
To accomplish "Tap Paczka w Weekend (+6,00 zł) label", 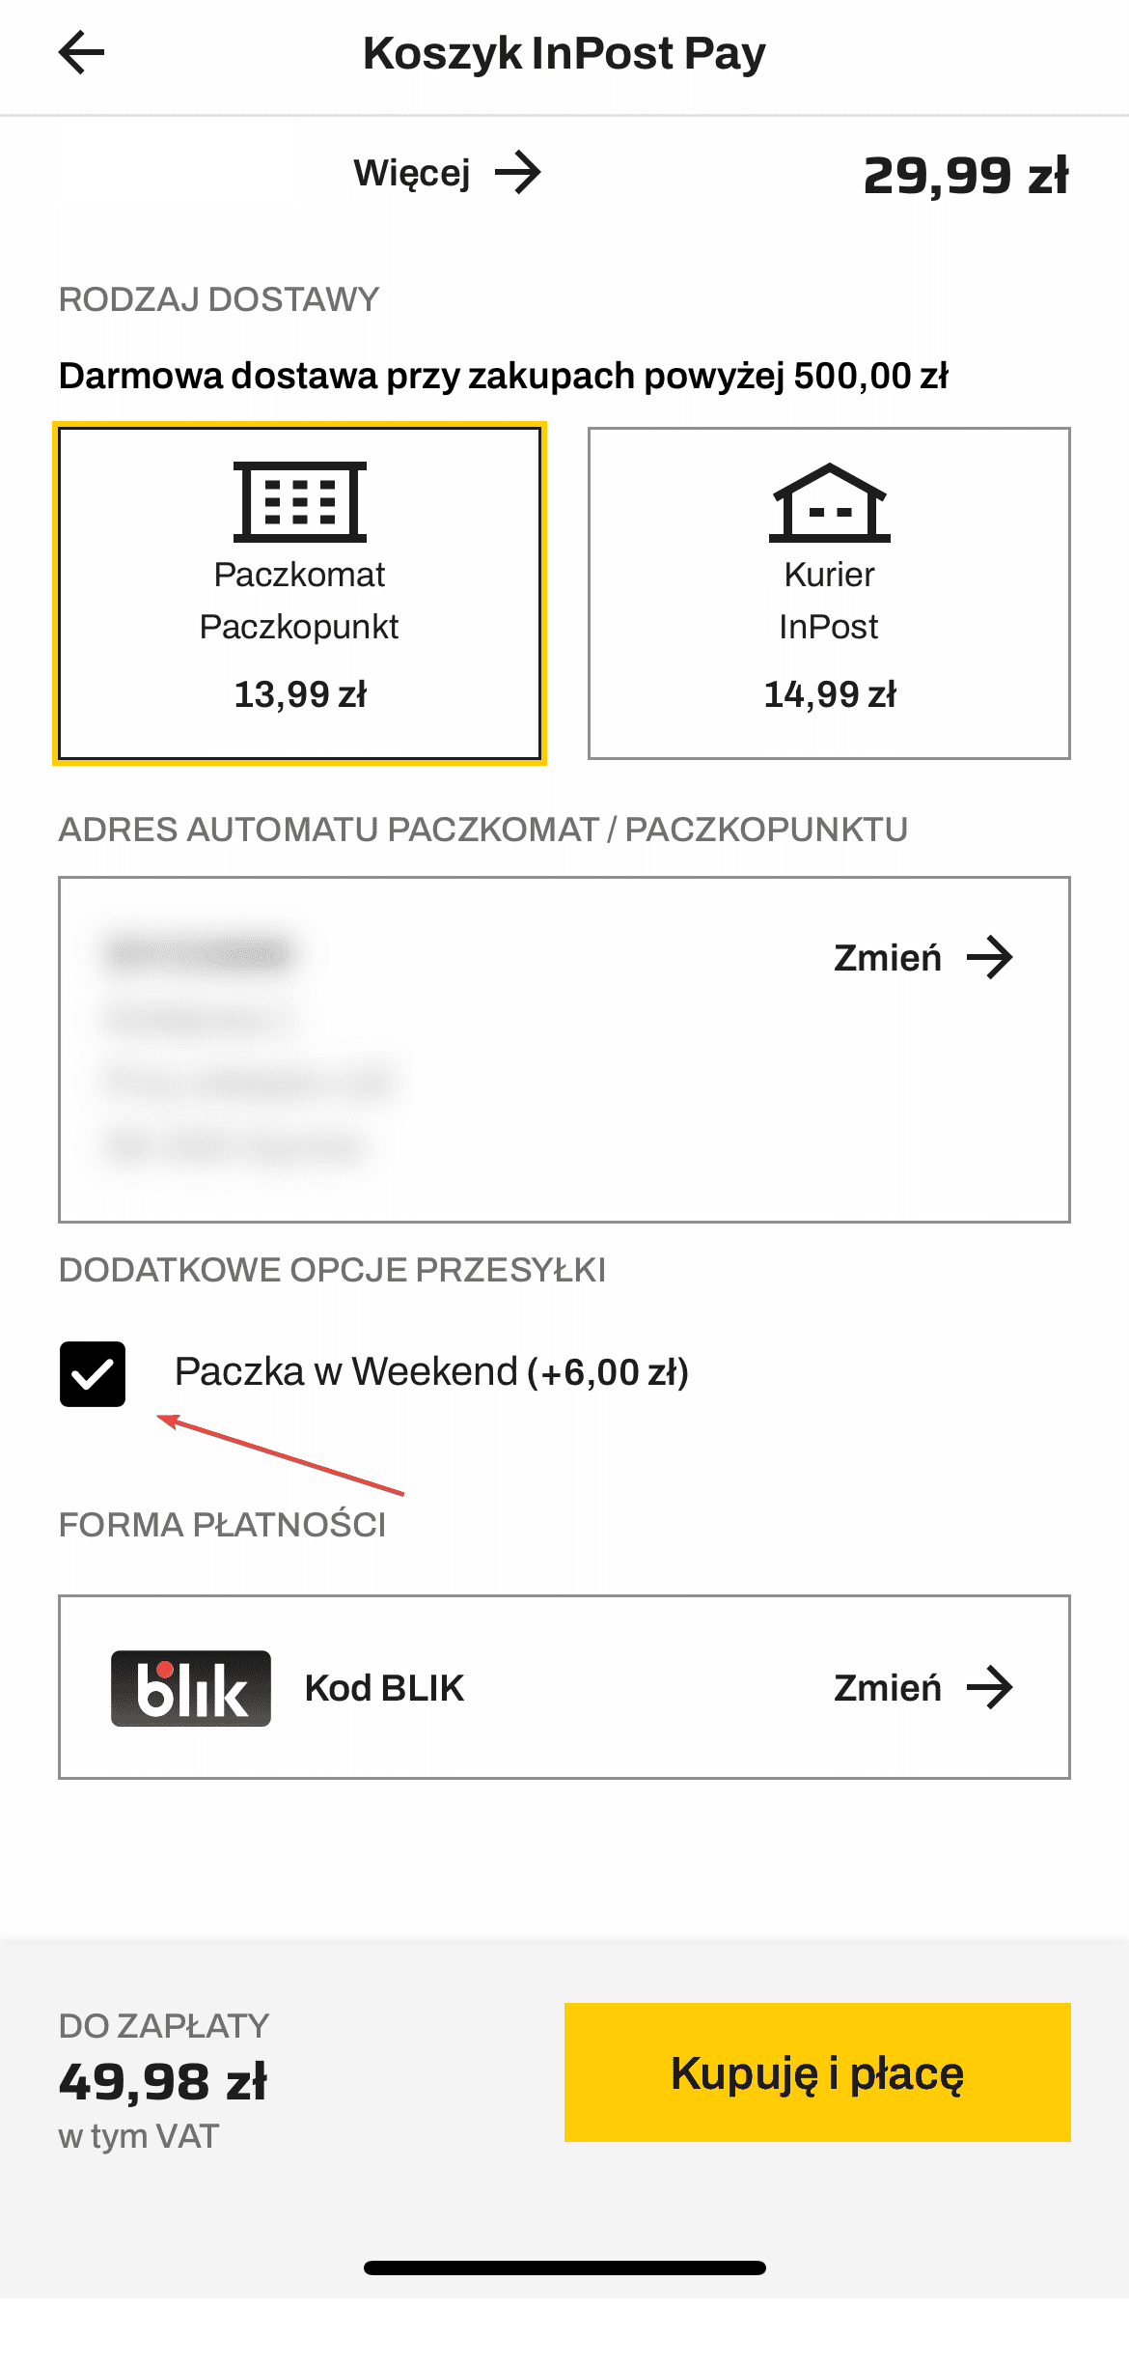I will tap(431, 1372).
